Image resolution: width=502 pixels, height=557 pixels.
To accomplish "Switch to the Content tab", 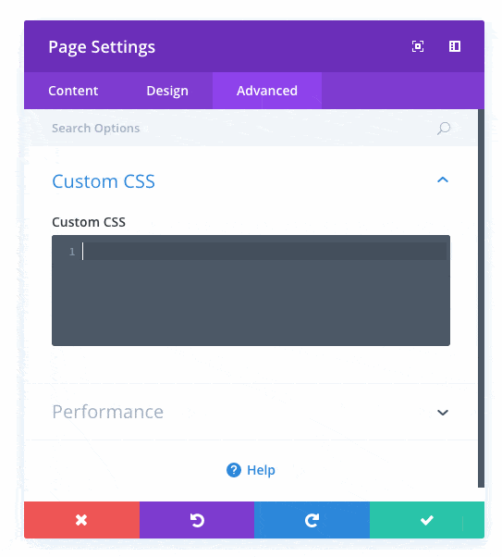I will [73, 91].
